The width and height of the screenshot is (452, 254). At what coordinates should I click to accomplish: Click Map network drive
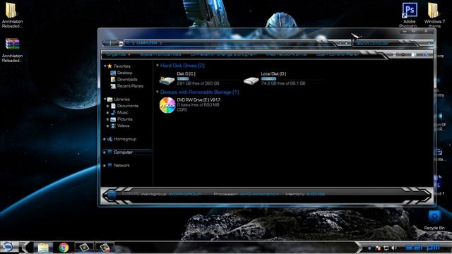point(286,54)
